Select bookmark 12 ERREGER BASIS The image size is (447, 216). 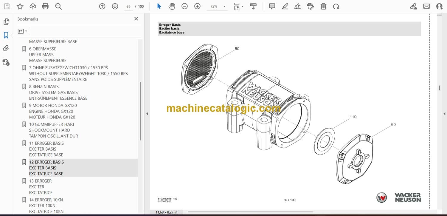click(x=46, y=162)
